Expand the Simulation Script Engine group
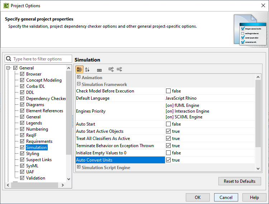 (79, 167)
